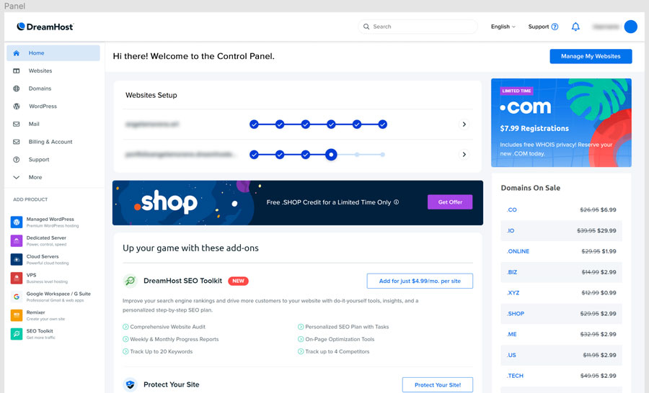Expand the second website setup row arrow
Screen dimensions: 649x393
click(464, 155)
